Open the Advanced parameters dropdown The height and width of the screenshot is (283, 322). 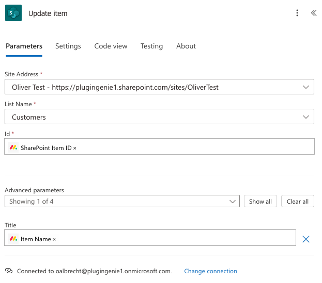pos(122,201)
